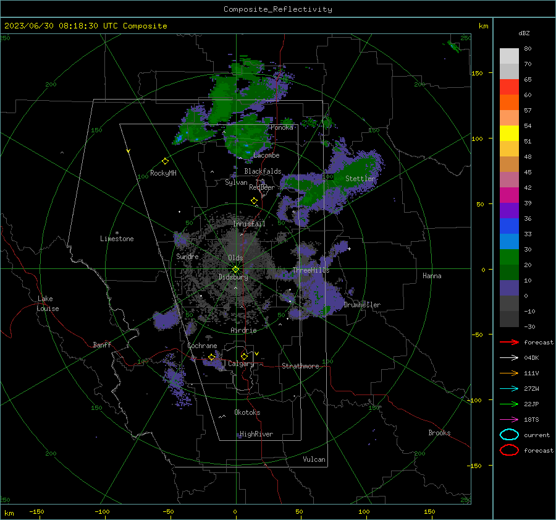The width and height of the screenshot is (556, 520).
Task: Click the red forecast ellipse icon
Action: pos(509,450)
